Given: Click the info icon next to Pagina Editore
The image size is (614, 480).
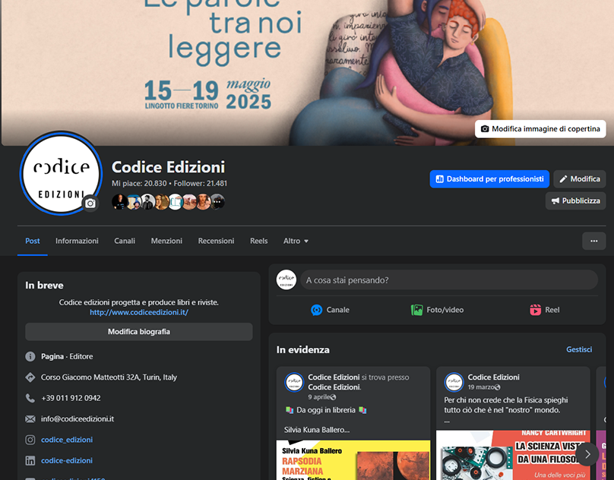Looking at the screenshot, I should coord(30,356).
